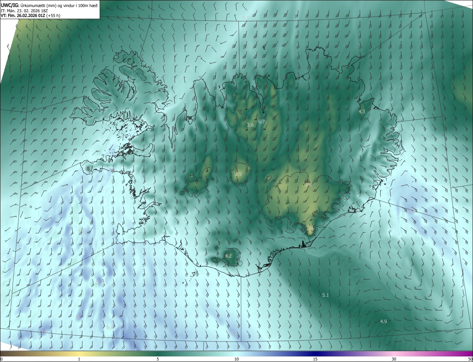Click the 3.6 value label on the map

pos(250,125)
